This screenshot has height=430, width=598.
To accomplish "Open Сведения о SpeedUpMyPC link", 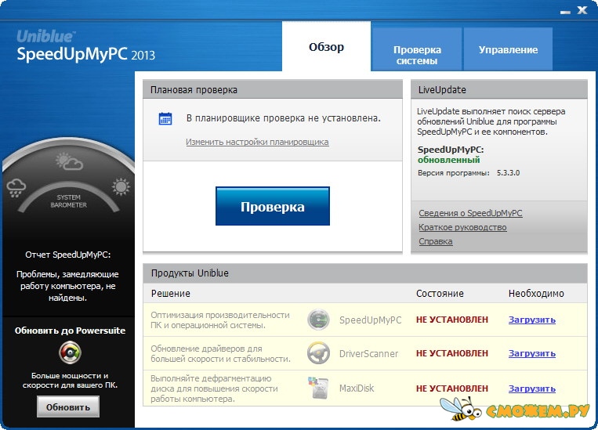I will [x=470, y=213].
